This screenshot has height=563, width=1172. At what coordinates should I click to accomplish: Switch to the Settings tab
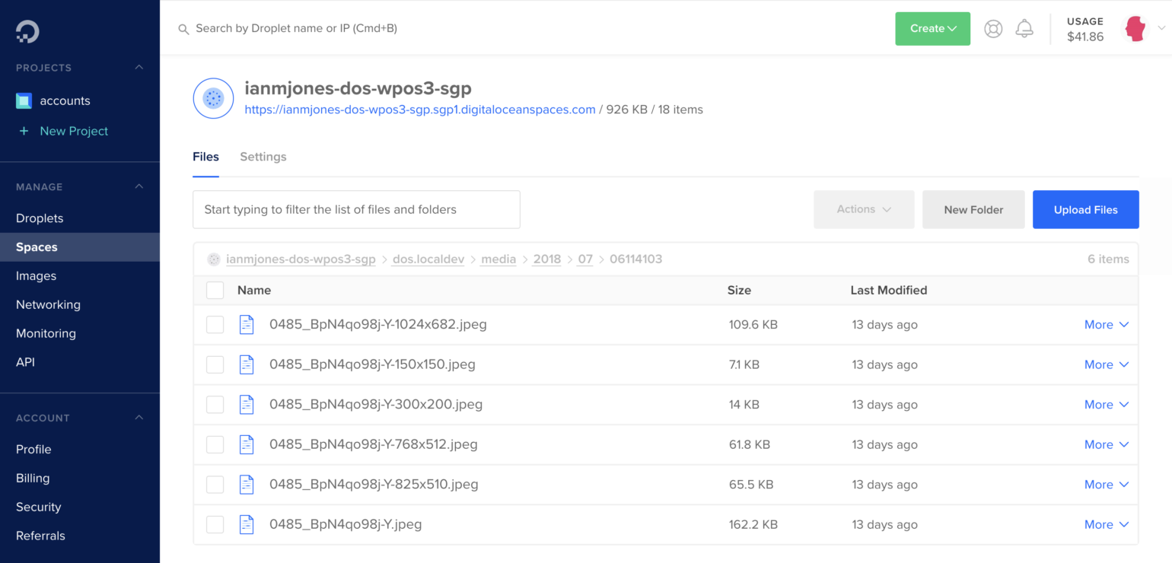click(263, 157)
